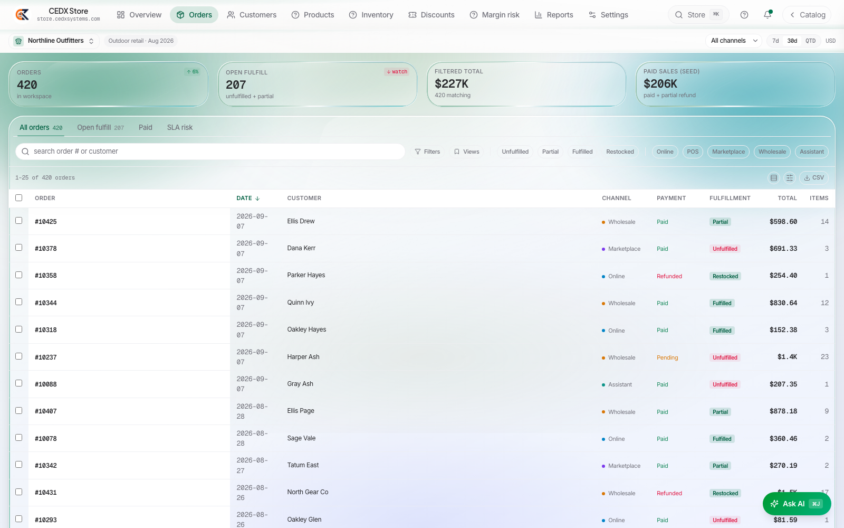Select order #10425 checkbox
The image size is (844, 528).
19,221
